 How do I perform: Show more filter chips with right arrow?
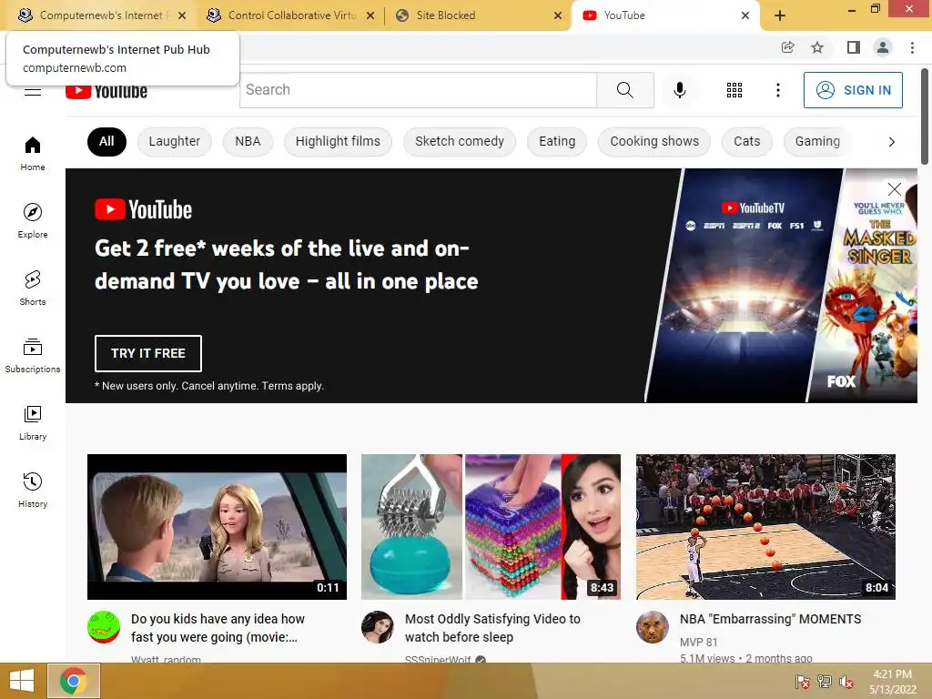point(891,141)
